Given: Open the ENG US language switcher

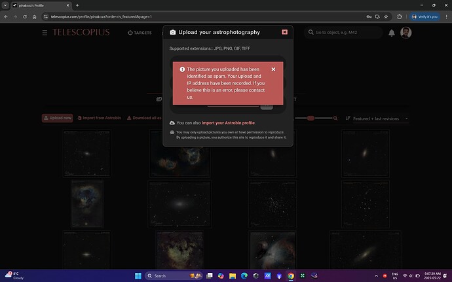Looking at the screenshot, I should [x=395, y=276].
